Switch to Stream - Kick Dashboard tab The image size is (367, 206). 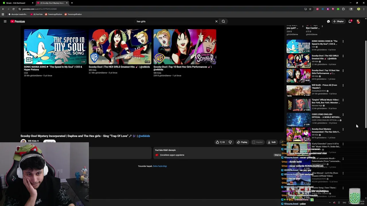point(17,3)
